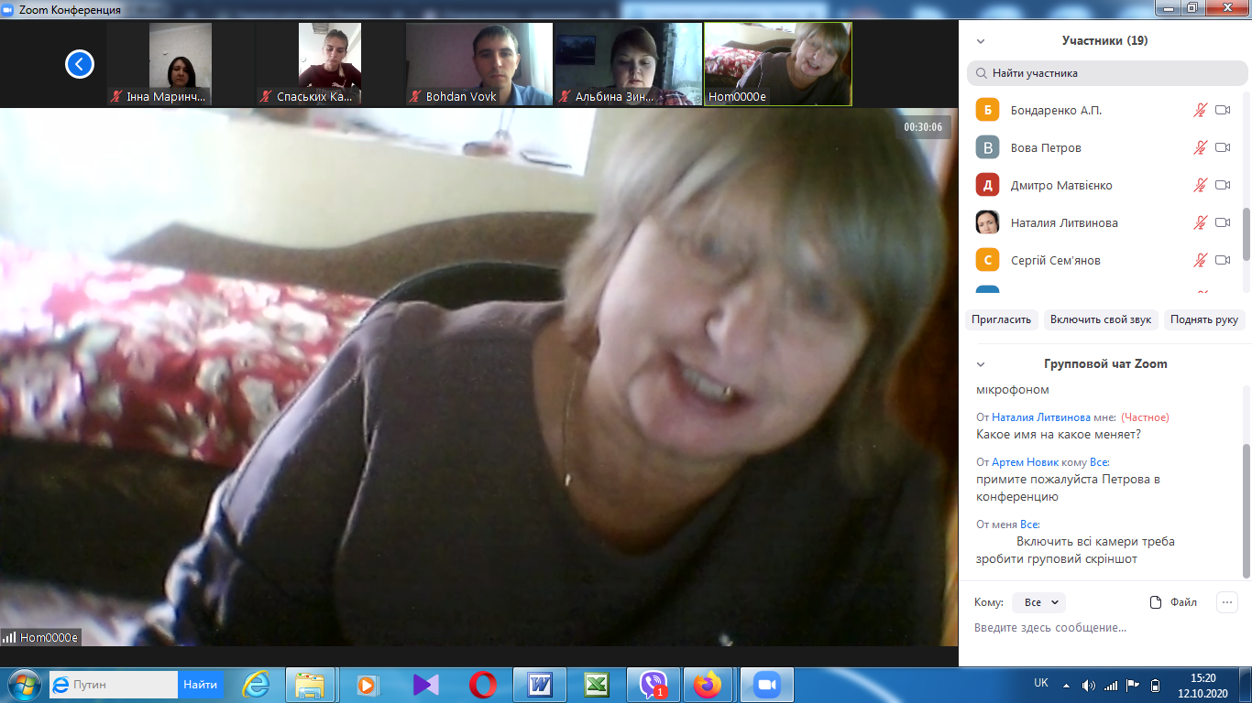The width and height of the screenshot is (1252, 703).
Task: Collapse the Участники panel chevron
Action: coord(981,41)
